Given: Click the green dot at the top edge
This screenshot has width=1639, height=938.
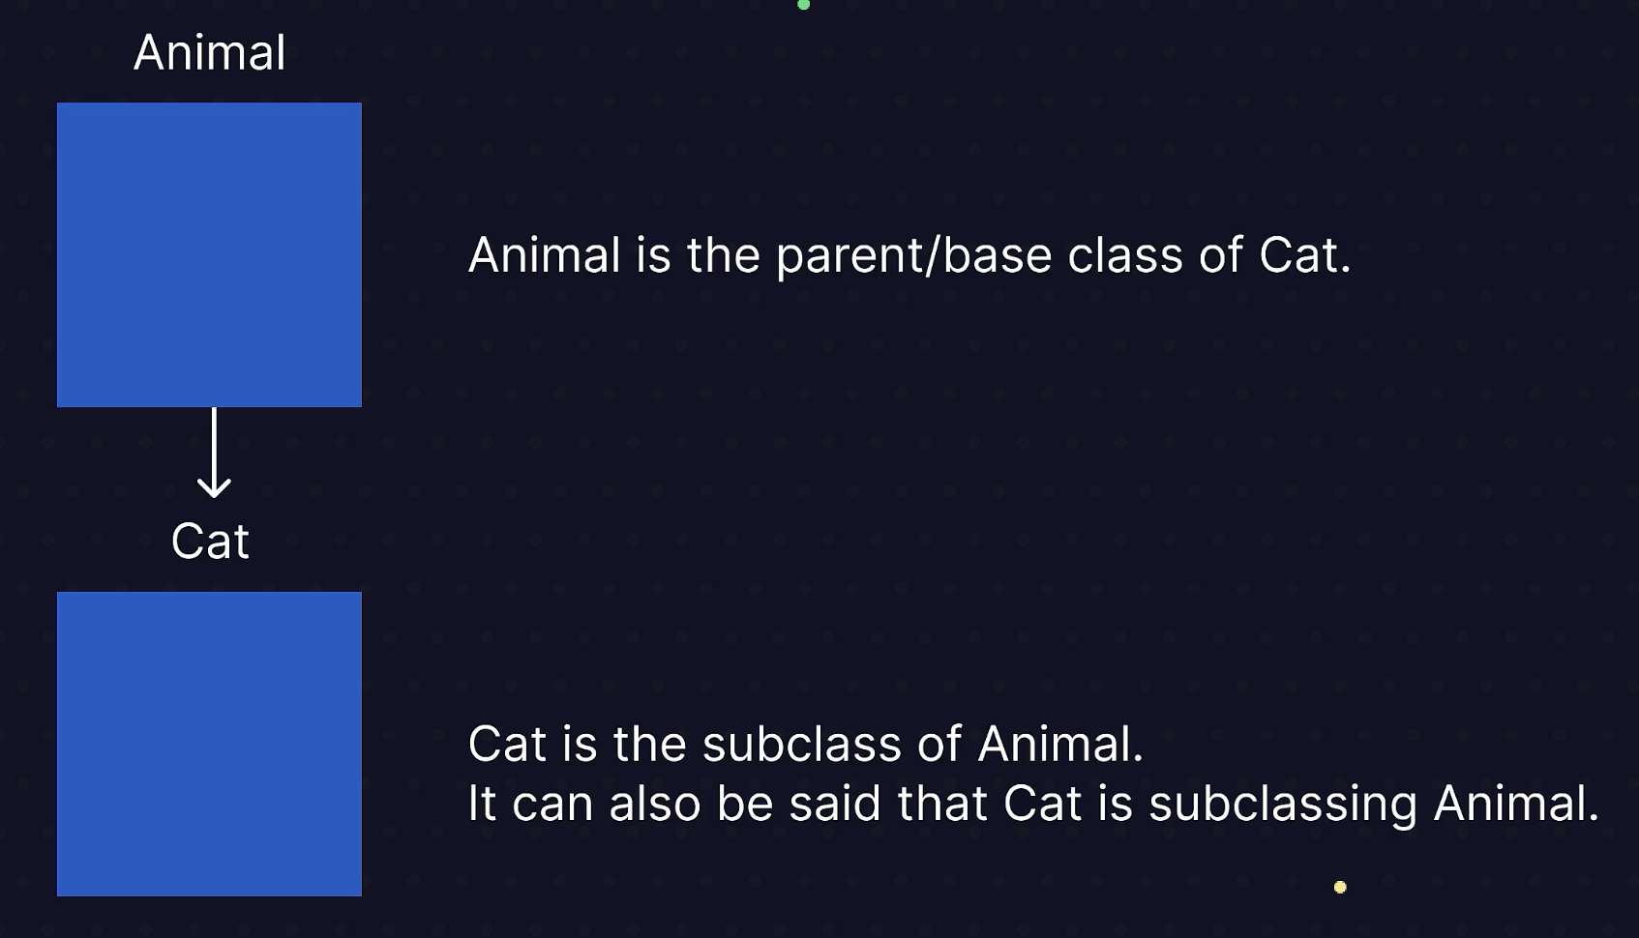Looking at the screenshot, I should coord(803,4).
